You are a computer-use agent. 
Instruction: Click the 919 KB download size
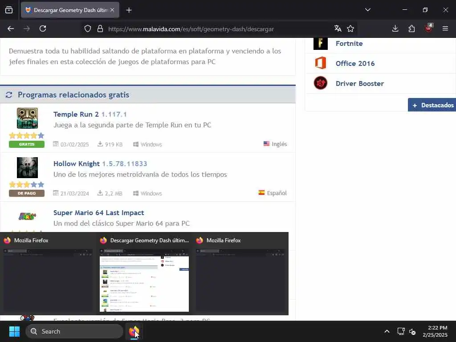click(110, 145)
